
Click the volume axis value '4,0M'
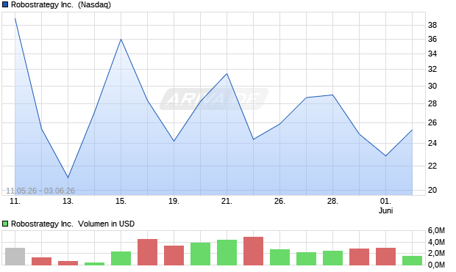coord(436,242)
